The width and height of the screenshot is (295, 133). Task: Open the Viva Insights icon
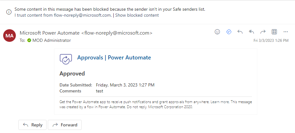[x=229, y=32]
